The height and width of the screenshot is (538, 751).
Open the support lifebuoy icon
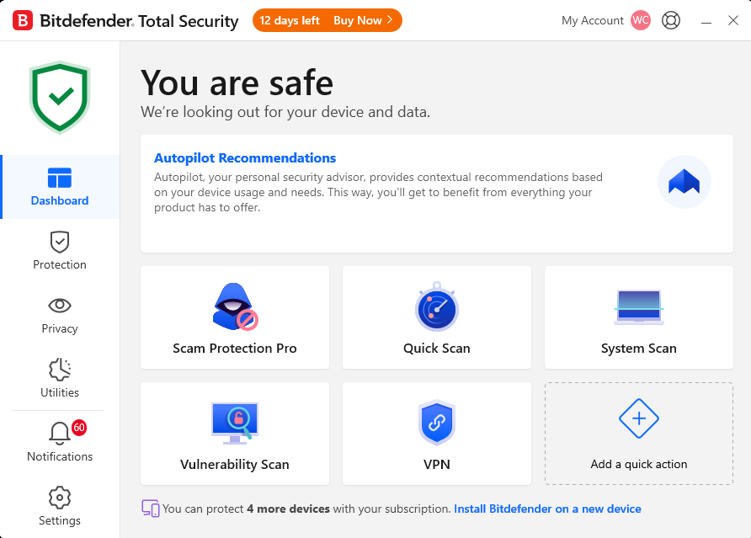pos(670,20)
